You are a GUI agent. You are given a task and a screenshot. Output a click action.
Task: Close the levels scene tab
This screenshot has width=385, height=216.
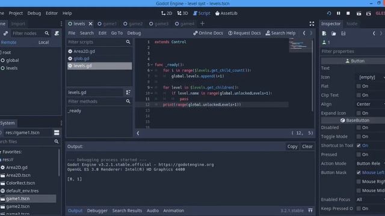pyautogui.click(x=91, y=24)
